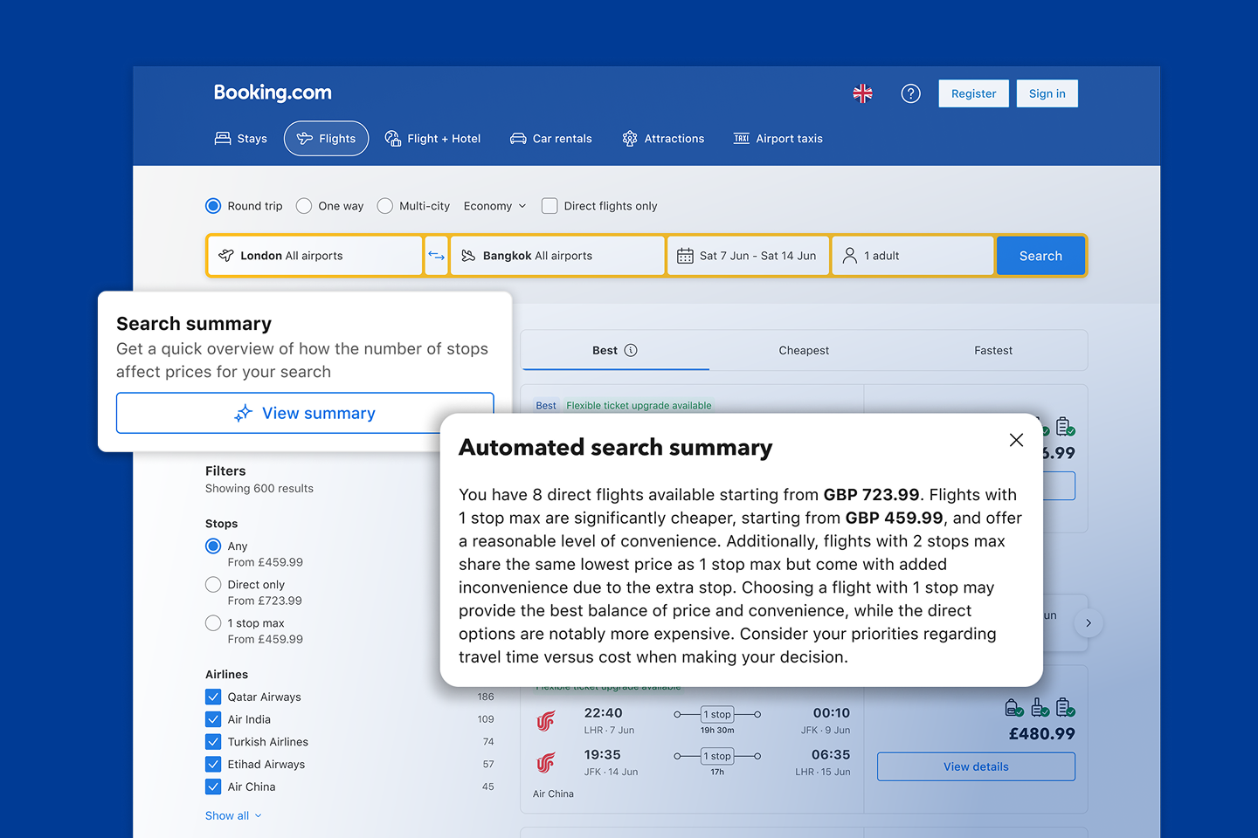Click Flexible ticket upgrade available label

tap(639, 405)
